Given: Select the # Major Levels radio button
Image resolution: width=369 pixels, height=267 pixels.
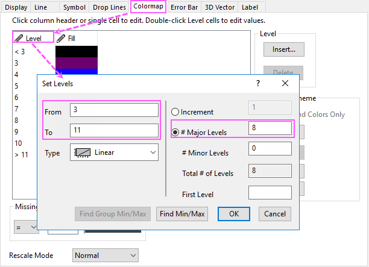Looking at the screenshot, I should point(175,132).
